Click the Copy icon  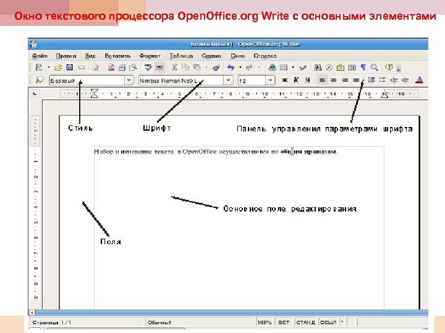[185, 67]
